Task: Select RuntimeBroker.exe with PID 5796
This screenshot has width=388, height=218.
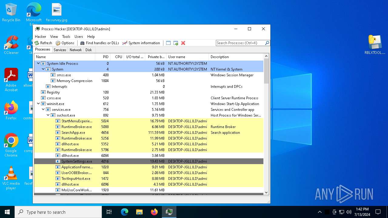Action: [x=149, y=150]
